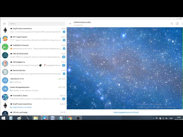Open 'Клуб Азиатские Киты' chat dated 3.03.18
Viewport: 183px width, 137px height.
[x=34, y=106]
